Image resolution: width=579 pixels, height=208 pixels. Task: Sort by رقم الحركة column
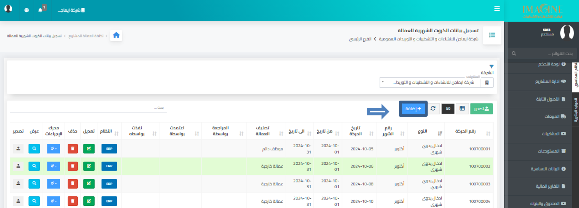(x=469, y=131)
